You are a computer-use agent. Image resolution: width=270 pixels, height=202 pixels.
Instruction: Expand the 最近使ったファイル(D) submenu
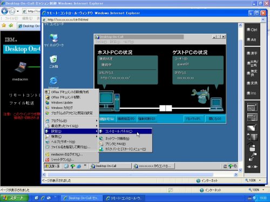pyautogui.click(x=71, y=126)
